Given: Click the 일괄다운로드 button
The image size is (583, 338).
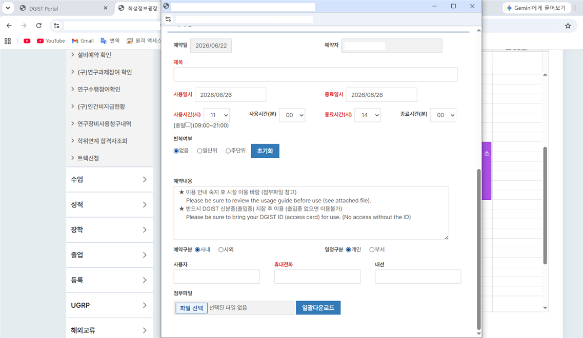Looking at the screenshot, I should click(x=318, y=308).
